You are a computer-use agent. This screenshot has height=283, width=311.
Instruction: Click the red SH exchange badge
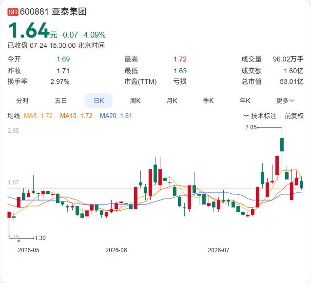pyautogui.click(x=13, y=12)
